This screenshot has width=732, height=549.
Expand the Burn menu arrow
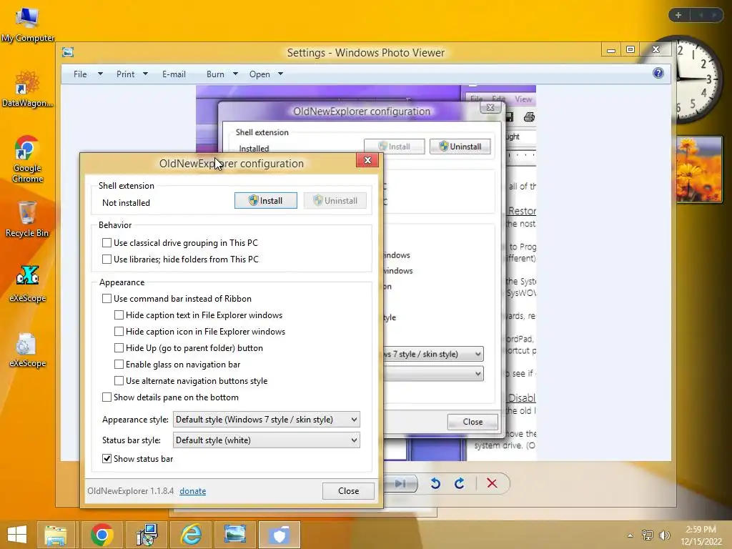tap(235, 74)
